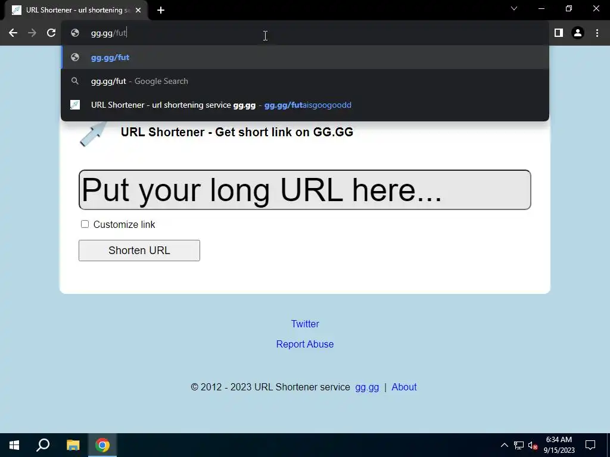Enable the Customize link checkbox
Screen dimensions: 610x457
pyautogui.click(x=85, y=224)
